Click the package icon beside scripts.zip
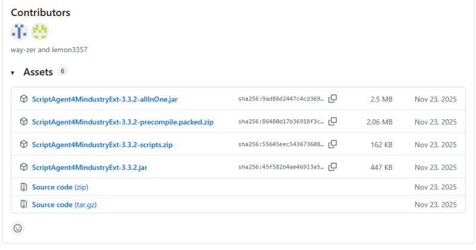Viewport: 476px width, 250px height. click(x=24, y=144)
